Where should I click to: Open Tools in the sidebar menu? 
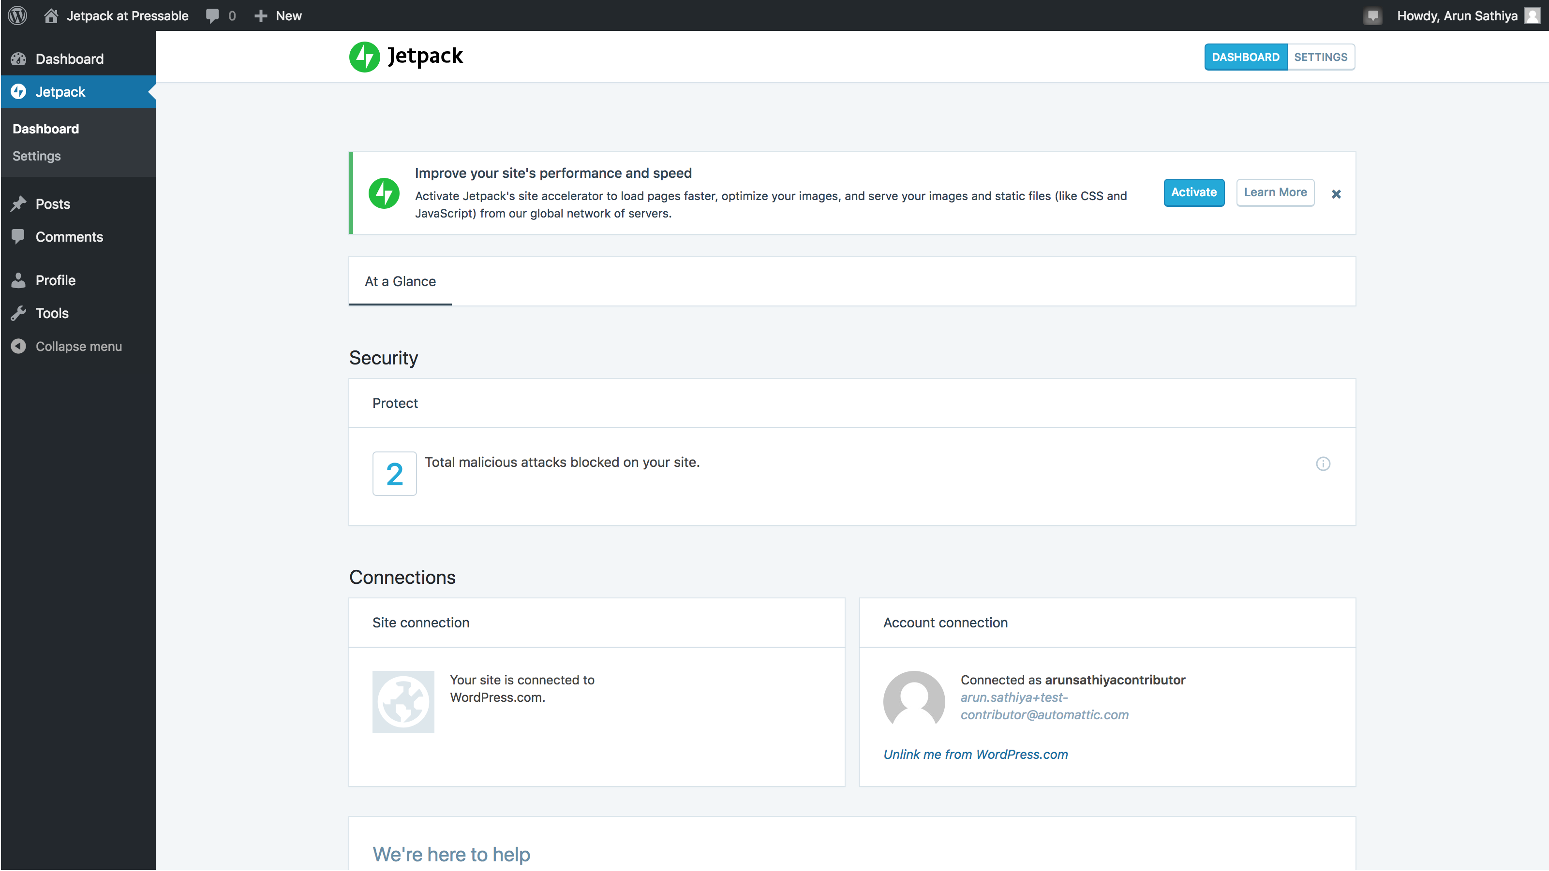[x=52, y=314]
